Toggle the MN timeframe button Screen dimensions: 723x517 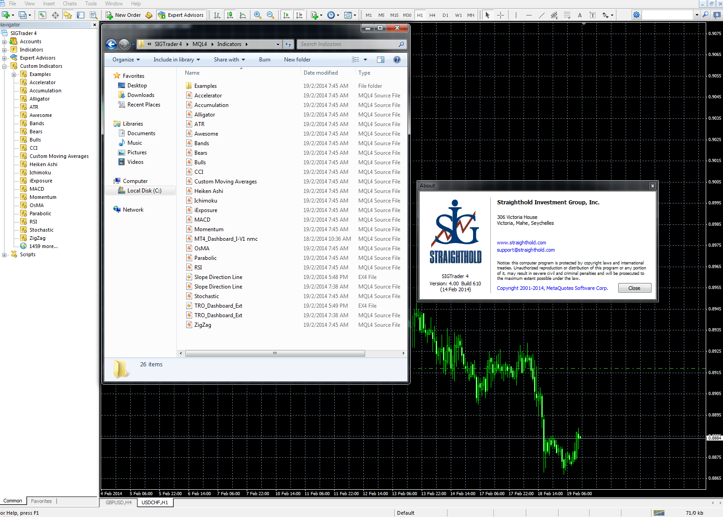point(471,15)
